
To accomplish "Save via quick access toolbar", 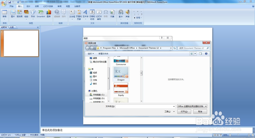I will click(10, 2).
